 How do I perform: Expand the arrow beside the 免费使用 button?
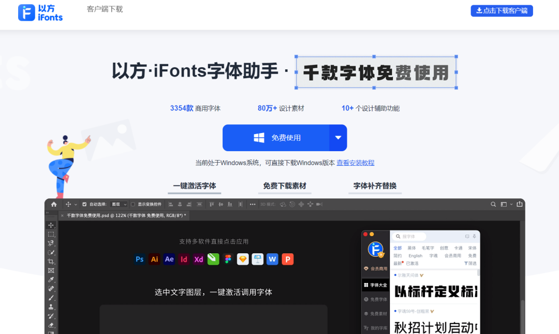338,138
